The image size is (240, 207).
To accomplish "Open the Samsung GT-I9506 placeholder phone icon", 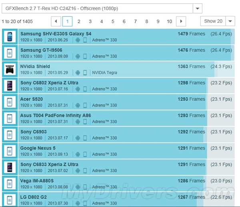I will [x=10, y=53].
